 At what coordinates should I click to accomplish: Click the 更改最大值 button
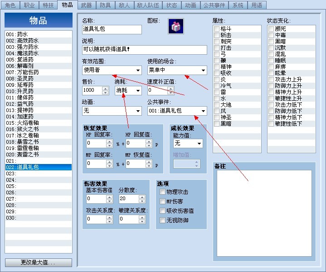[39, 263]
